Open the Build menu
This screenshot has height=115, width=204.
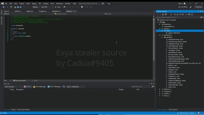point(28,4)
